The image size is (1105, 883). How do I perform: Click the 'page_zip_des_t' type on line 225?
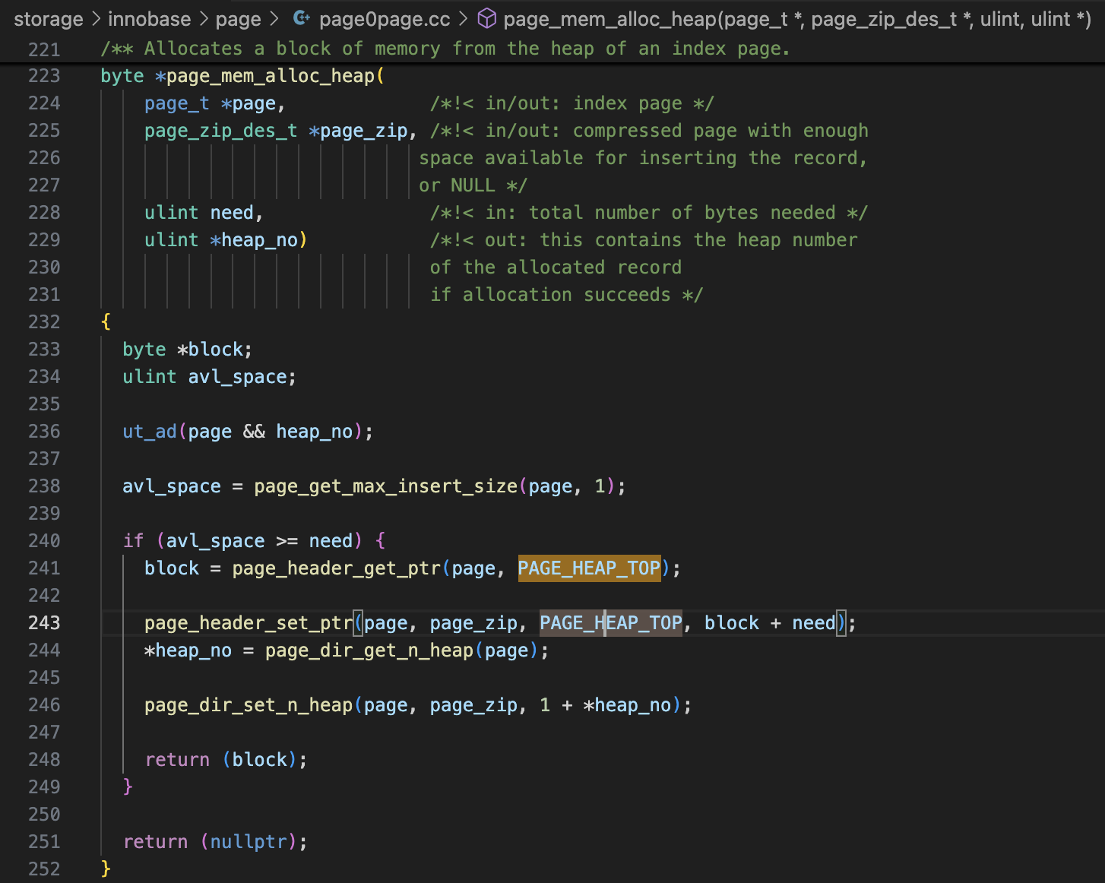(x=221, y=131)
